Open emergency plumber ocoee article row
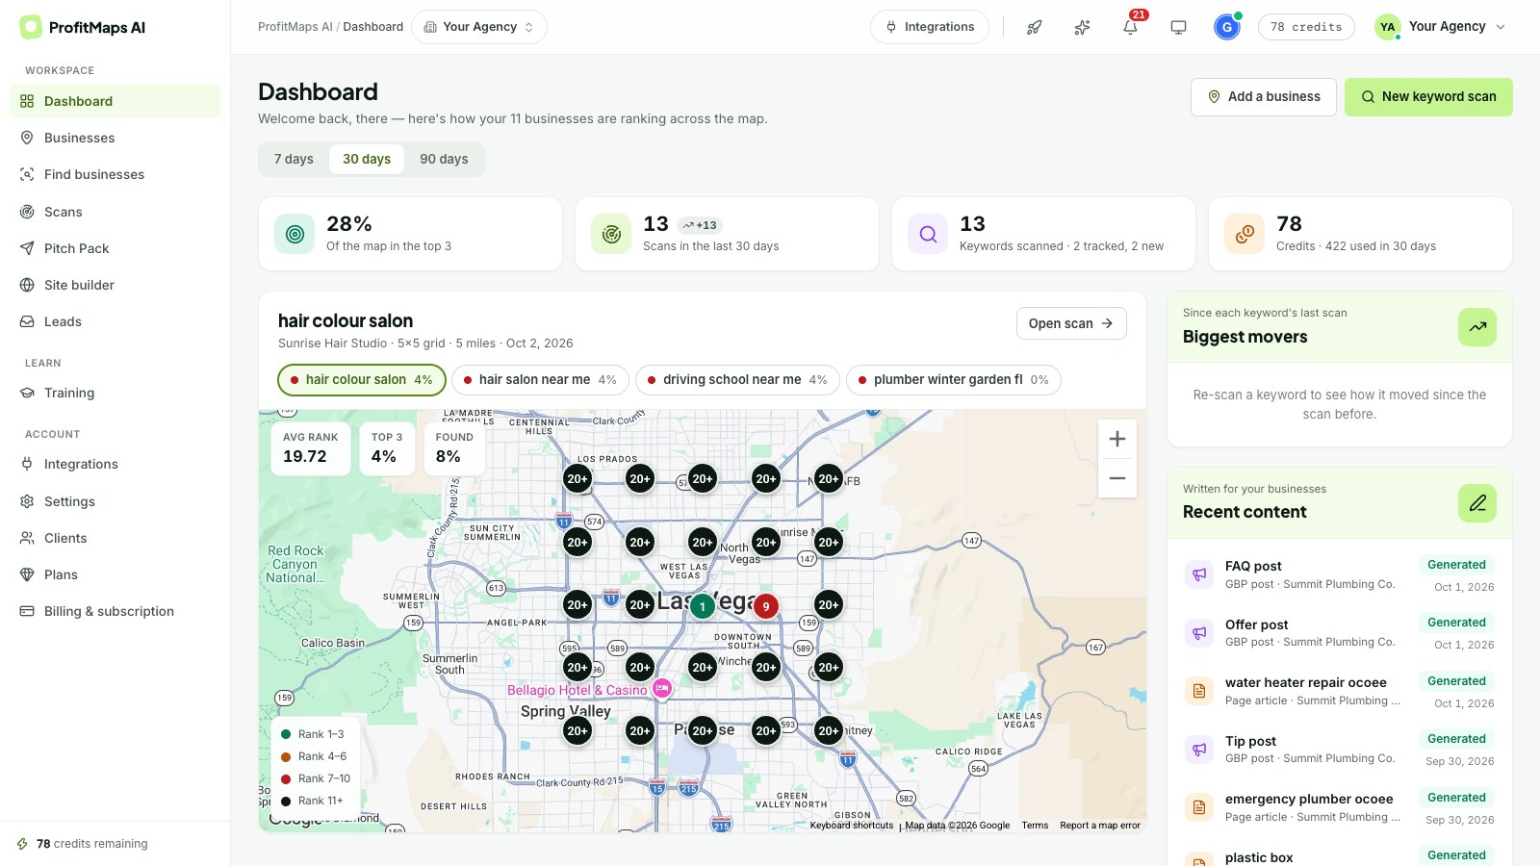 [x=1339, y=807]
